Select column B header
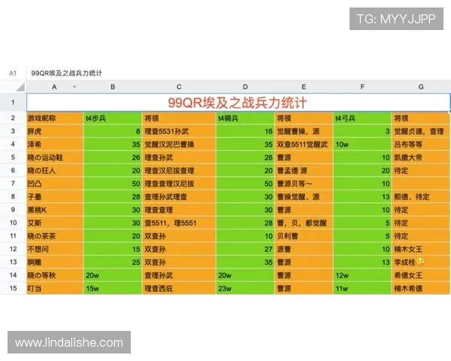The image size is (451, 361). [113, 86]
